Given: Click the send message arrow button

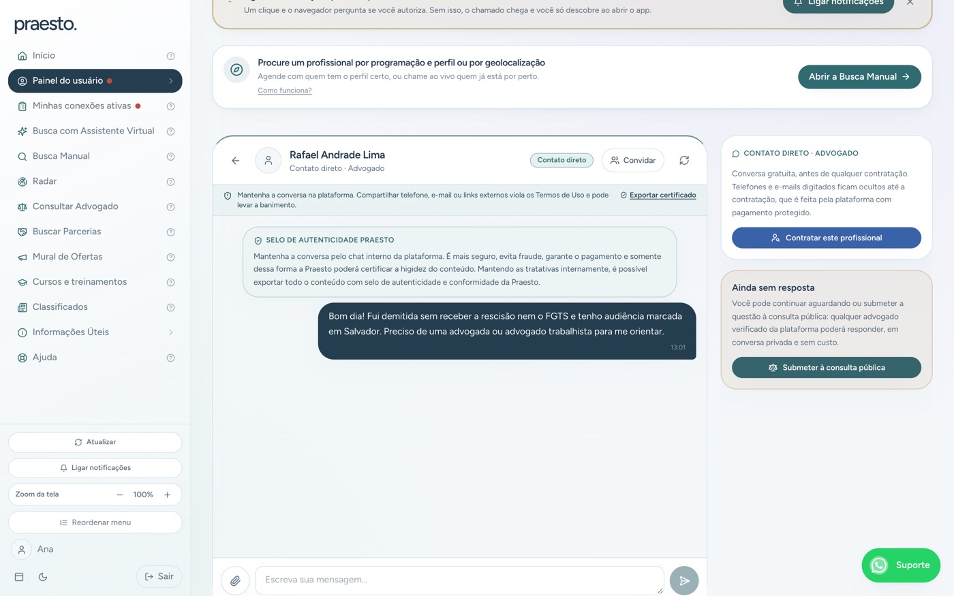Looking at the screenshot, I should (684, 581).
